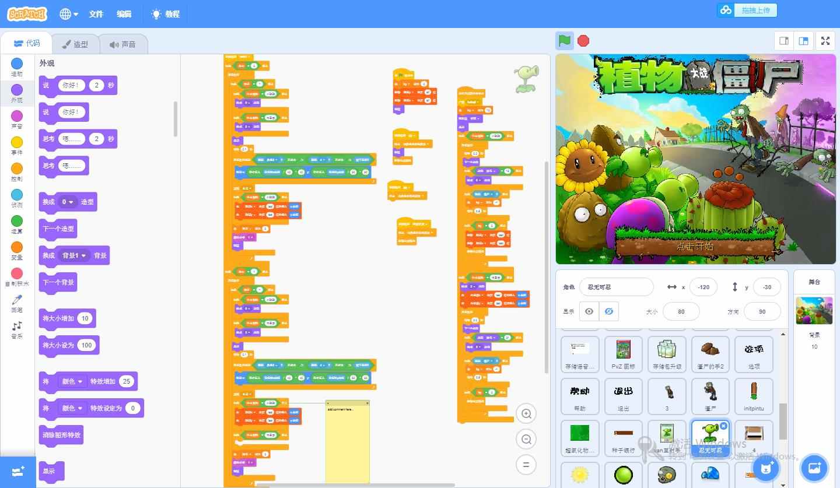840x488 pixels.
Task: Select the 退出 sprite
Action: 623,396
